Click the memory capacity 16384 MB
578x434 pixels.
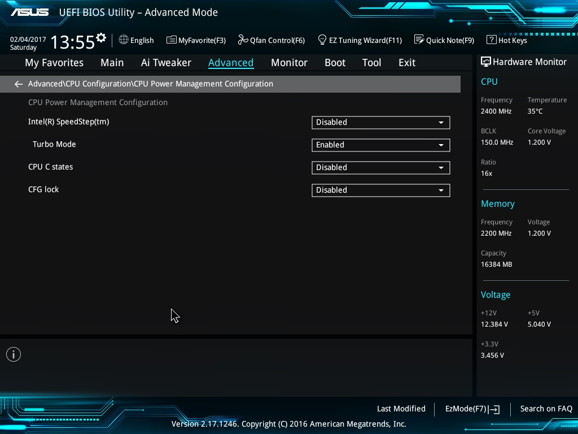pyautogui.click(x=497, y=264)
